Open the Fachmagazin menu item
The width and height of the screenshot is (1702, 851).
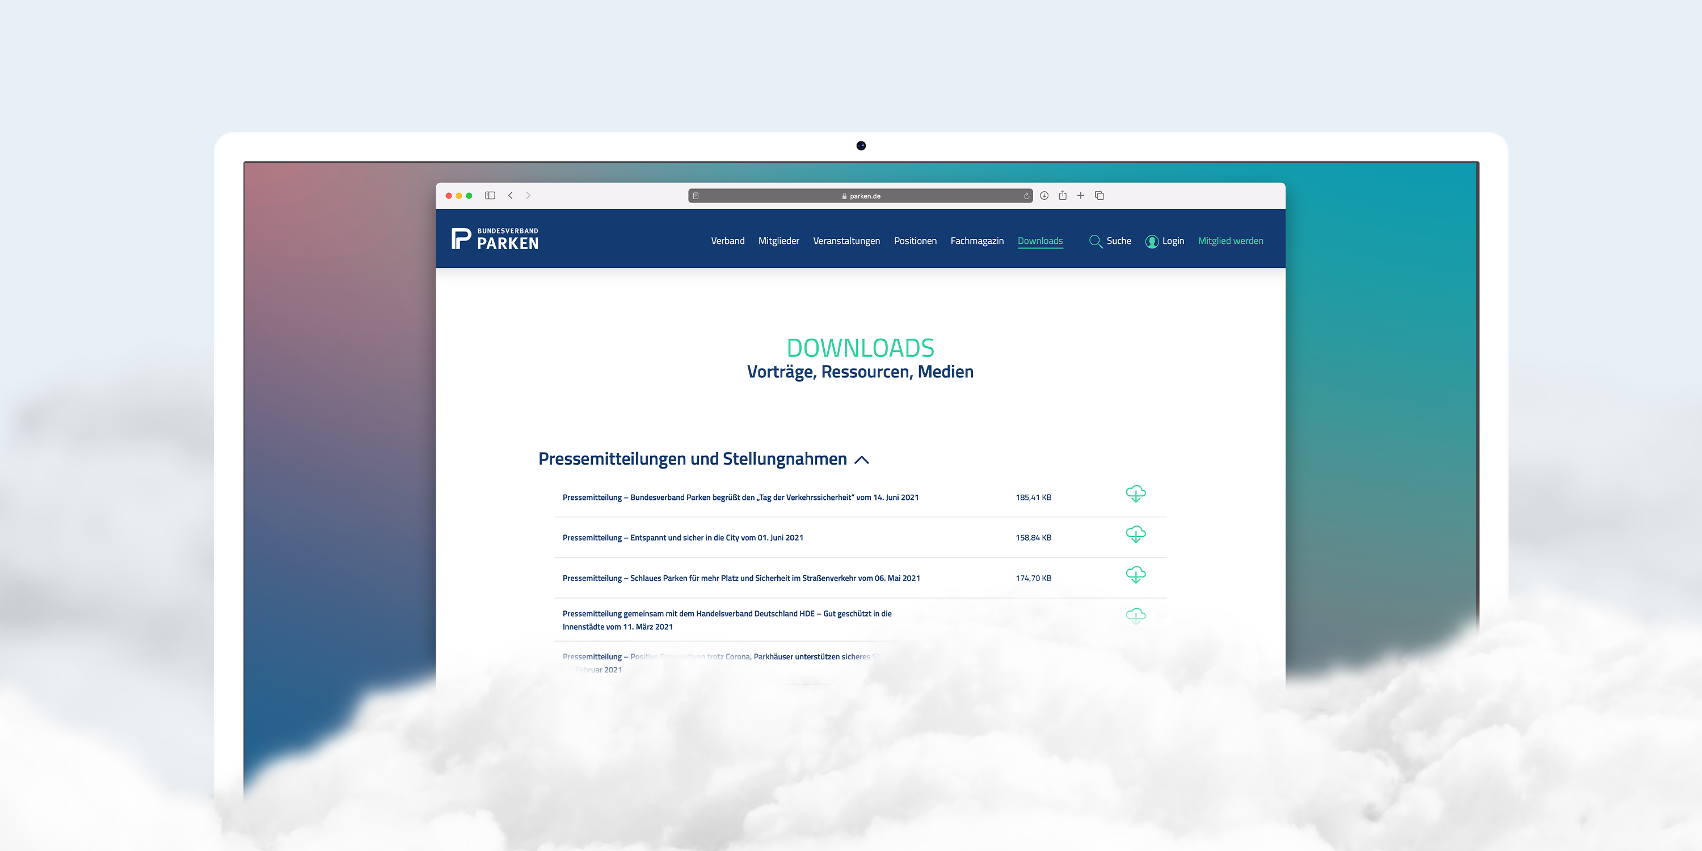tap(976, 241)
